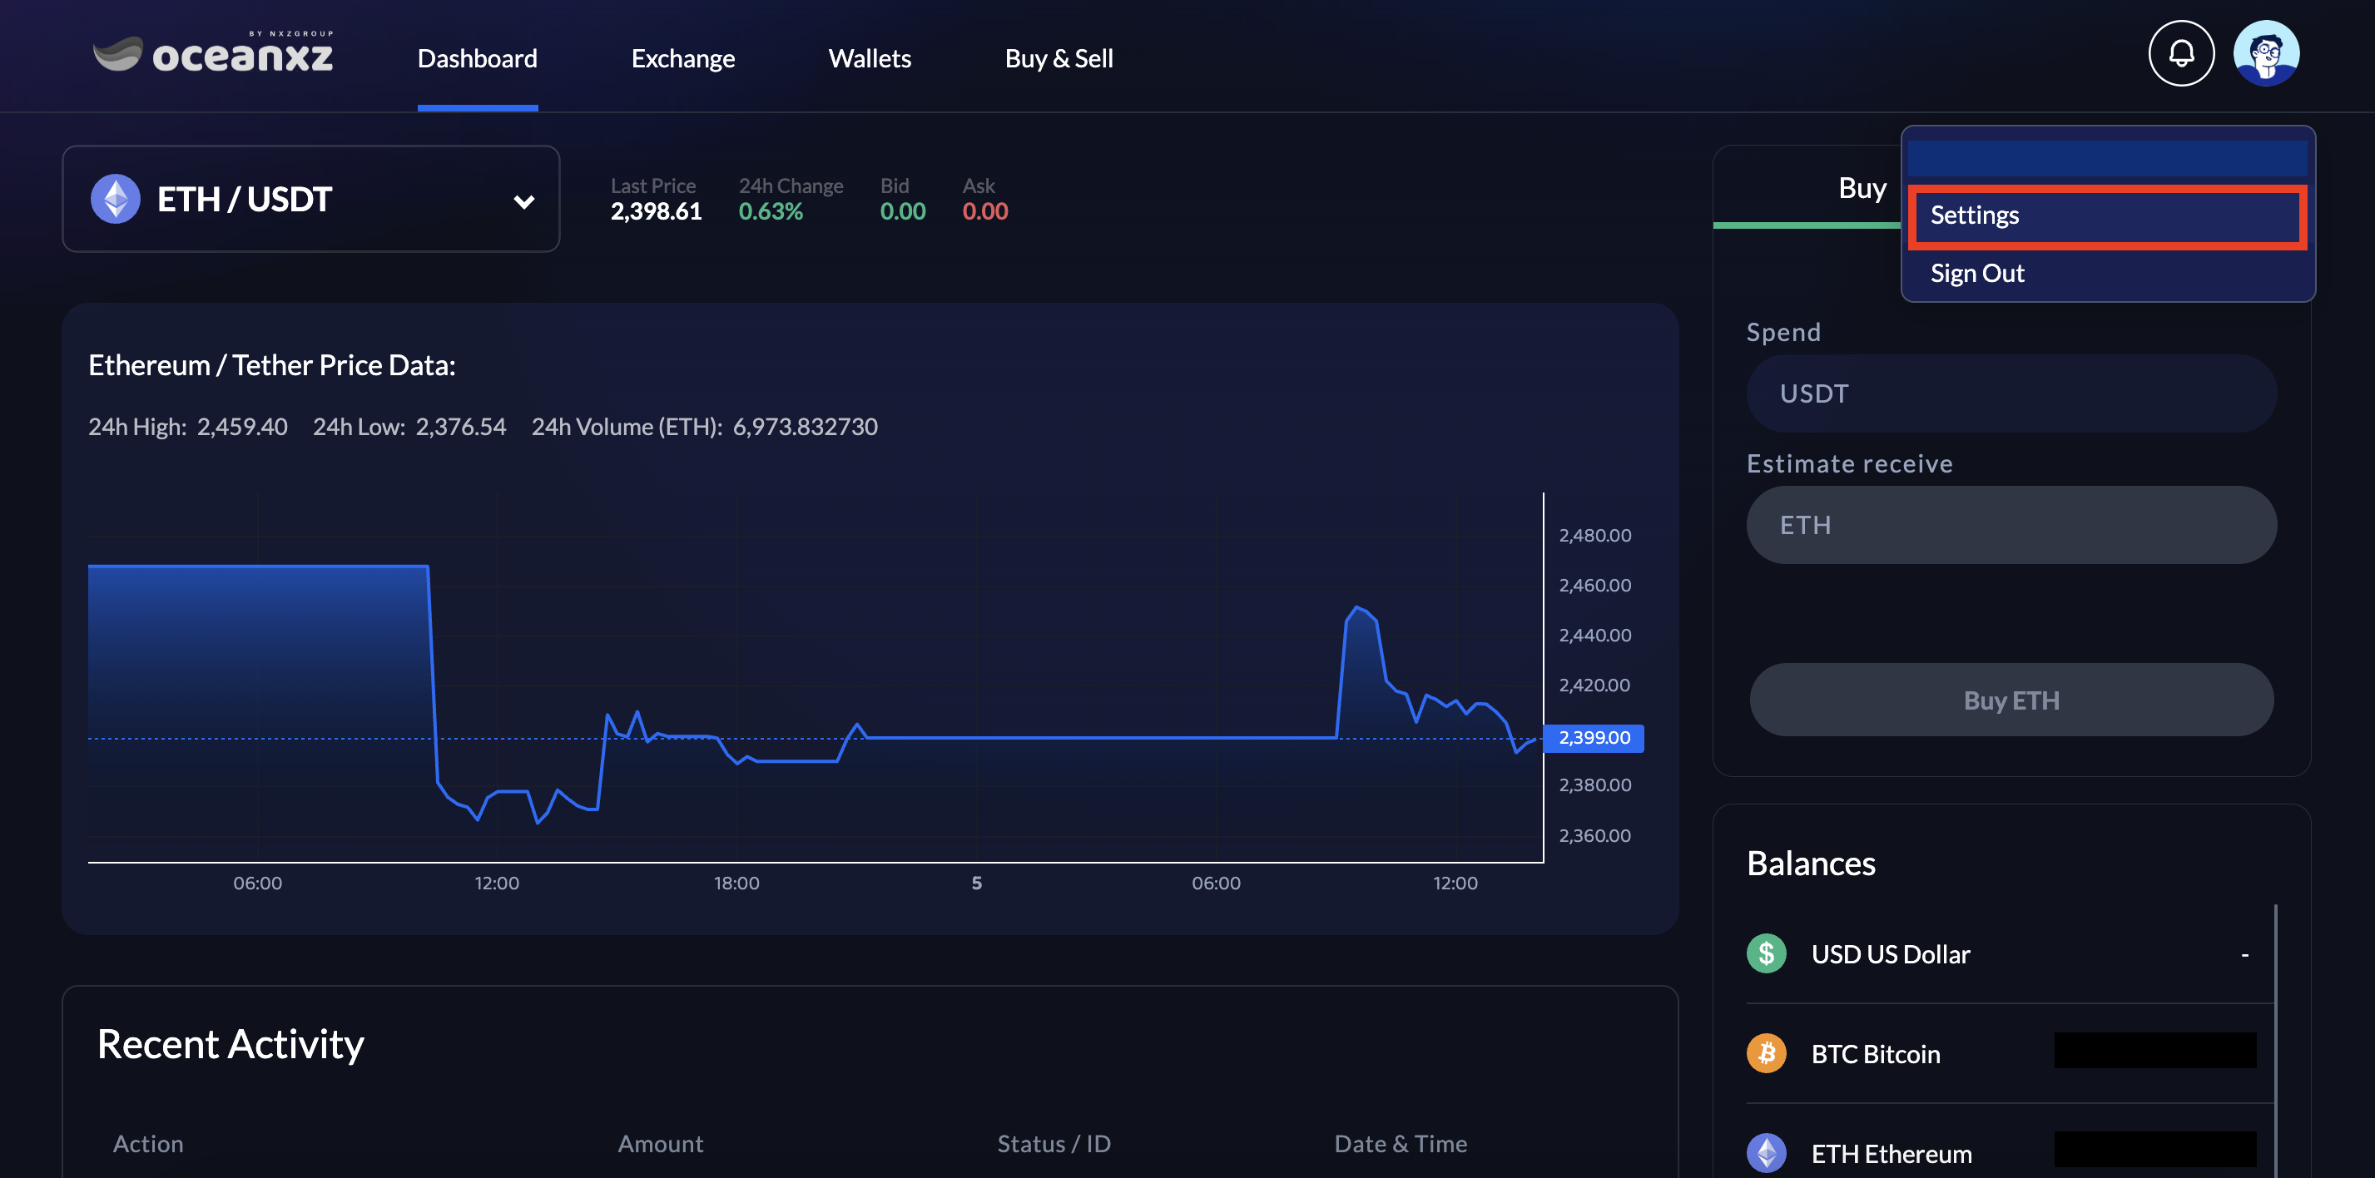
Task: Click the USD dollar balance icon
Action: coord(1766,953)
